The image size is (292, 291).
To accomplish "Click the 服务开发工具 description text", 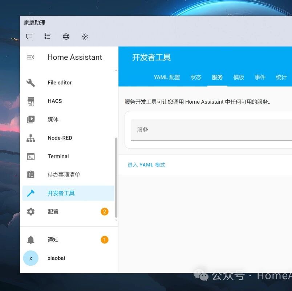I will (198, 102).
